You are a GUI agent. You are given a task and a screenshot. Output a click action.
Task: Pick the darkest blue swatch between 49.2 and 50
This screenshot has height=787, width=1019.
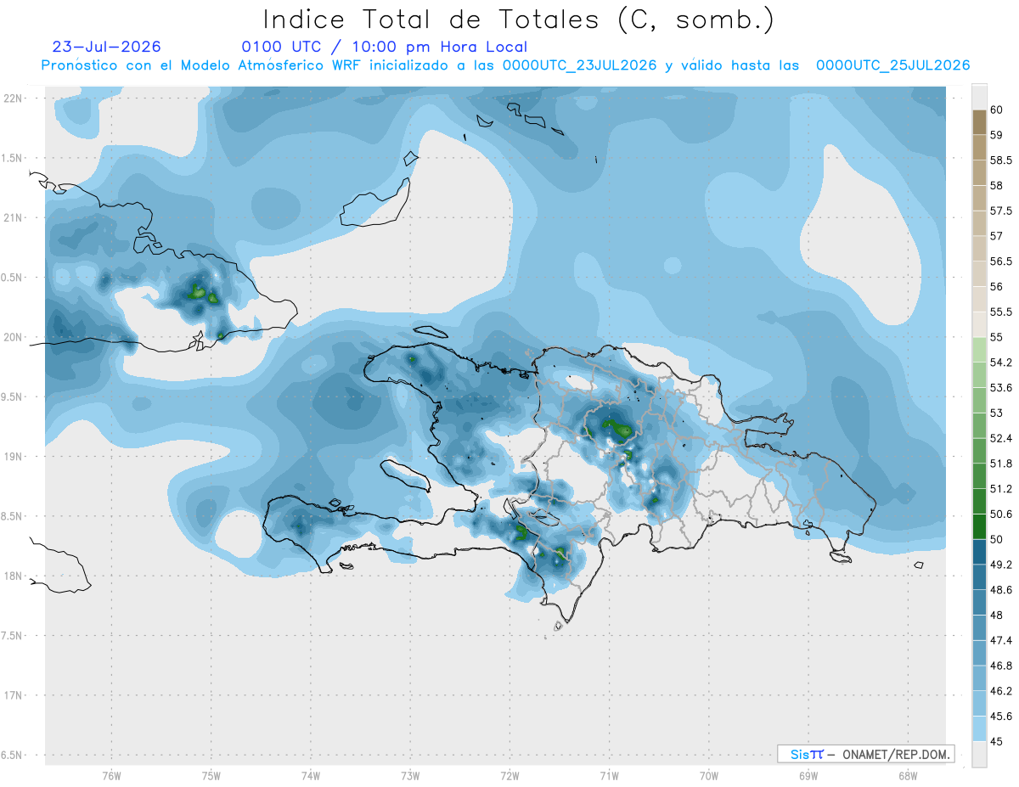tap(979, 552)
